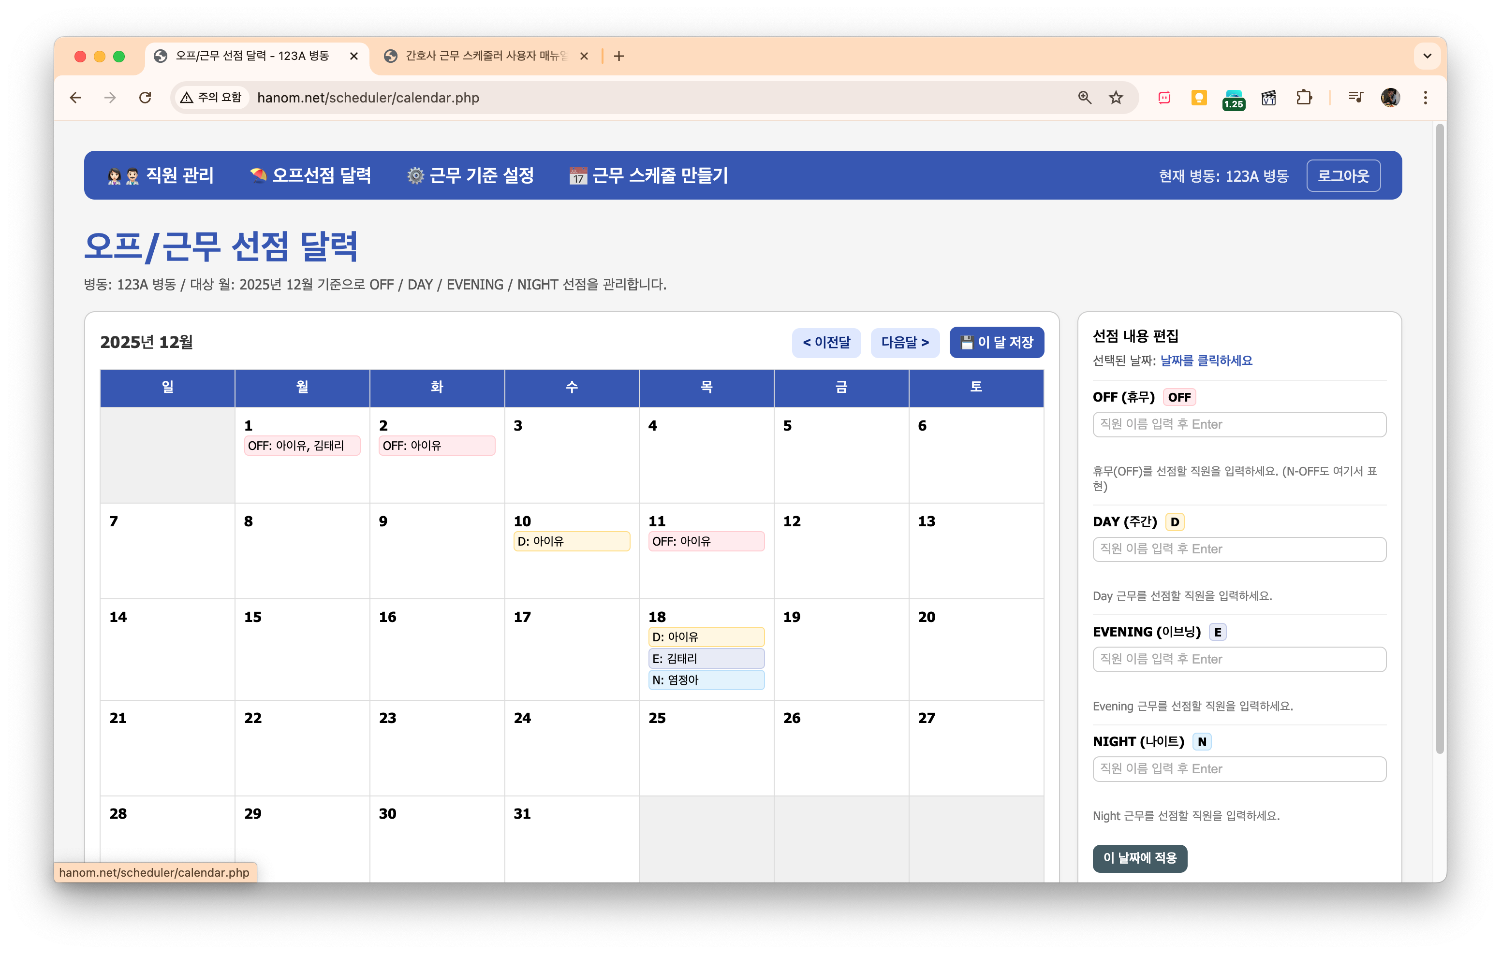Click the gear icon on 근무 기준 설정
The height and width of the screenshot is (954, 1501).
415,176
